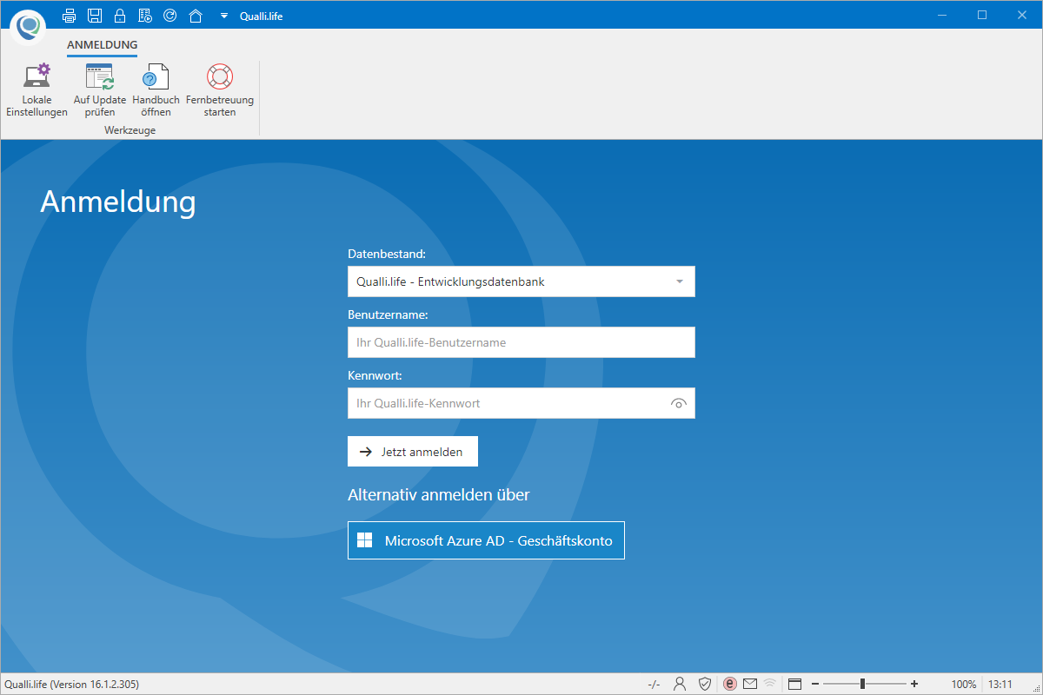Run Auf Update prüfen

click(100, 90)
